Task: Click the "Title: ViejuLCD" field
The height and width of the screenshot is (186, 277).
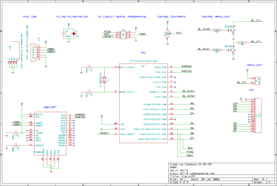Action: (182, 176)
